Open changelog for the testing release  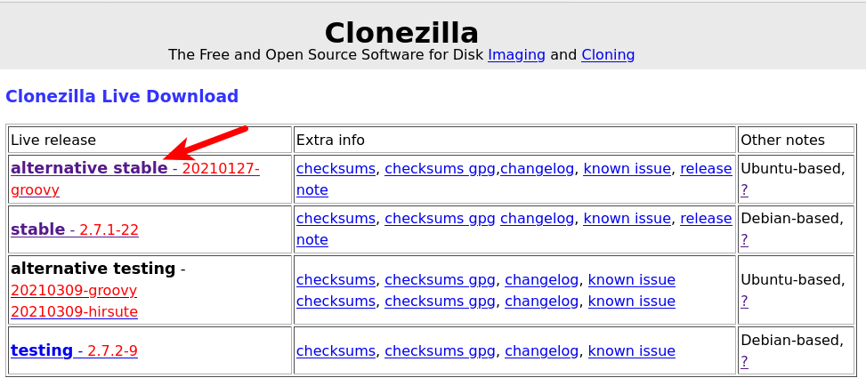tap(541, 350)
